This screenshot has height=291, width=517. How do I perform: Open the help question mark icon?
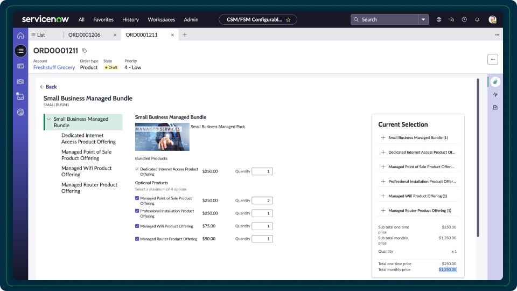[464, 19]
